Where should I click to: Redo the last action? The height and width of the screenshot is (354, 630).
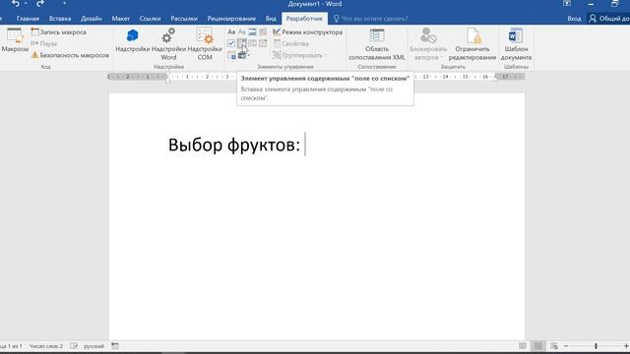point(40,4)
